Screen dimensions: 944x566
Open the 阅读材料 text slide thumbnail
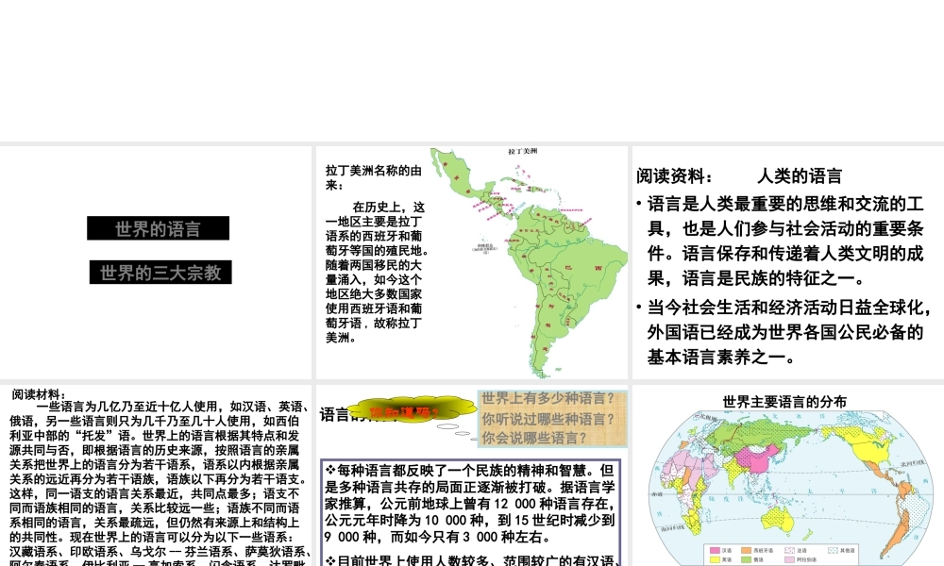(x=156, y=475)
